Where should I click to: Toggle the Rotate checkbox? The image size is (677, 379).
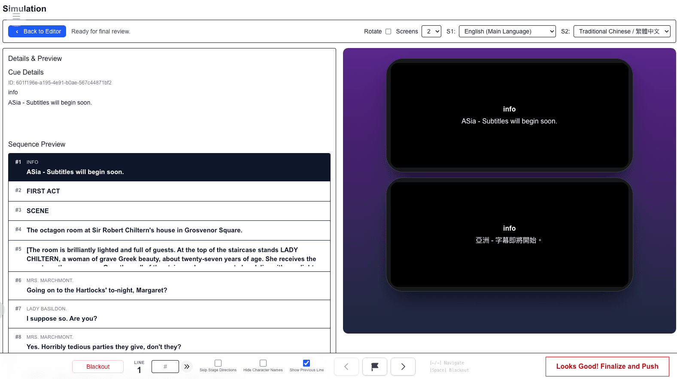(x=388, y=31)
